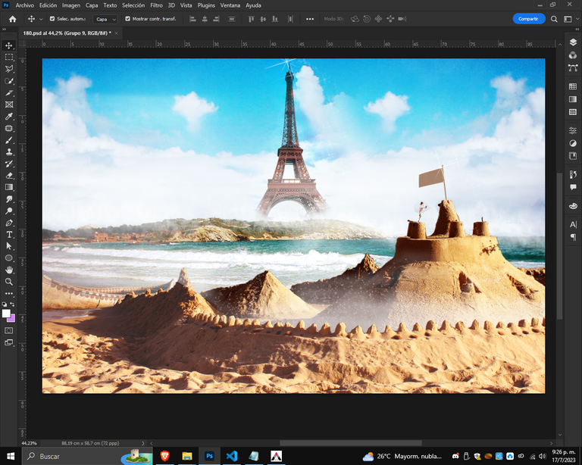Select the Quick Selection tool

tap(9, 81)
